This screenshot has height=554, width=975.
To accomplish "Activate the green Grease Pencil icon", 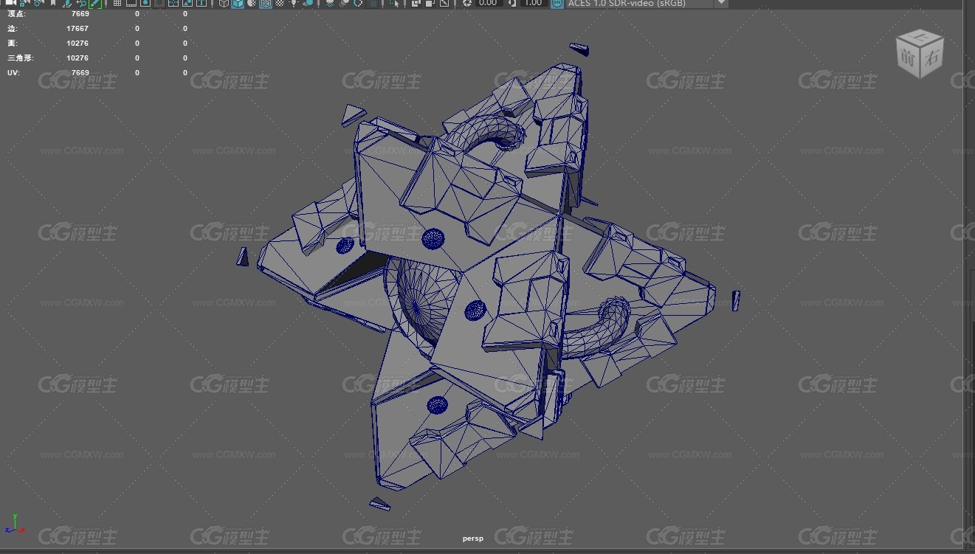I will [95, 3].
